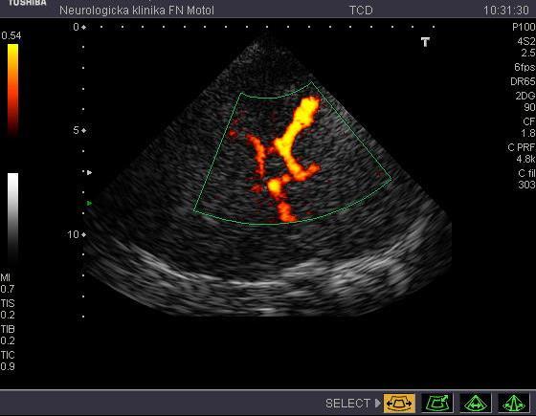
Task: Click the 2DG 90 gain parameter
Action: pyautogui.click(x=525, y=101)
